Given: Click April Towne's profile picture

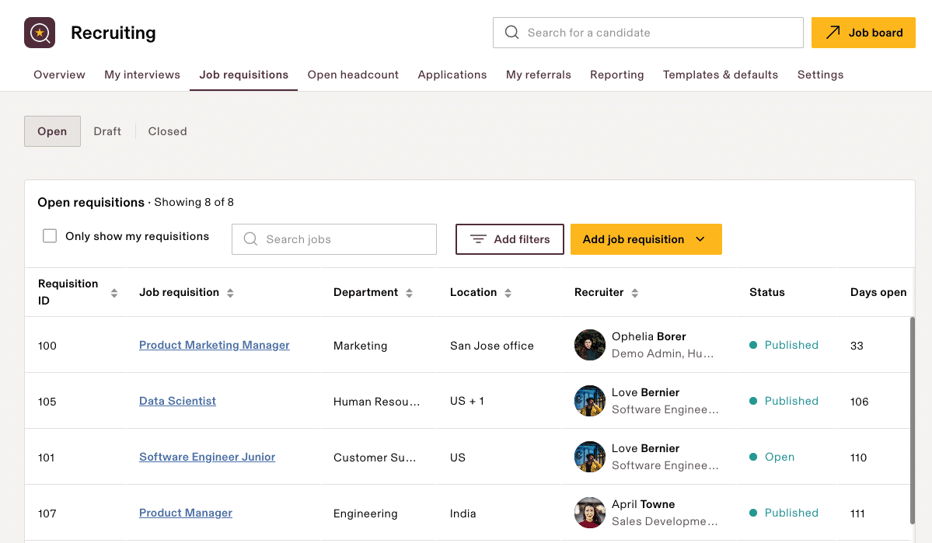Looking at the screenshot, I should 589,513.
